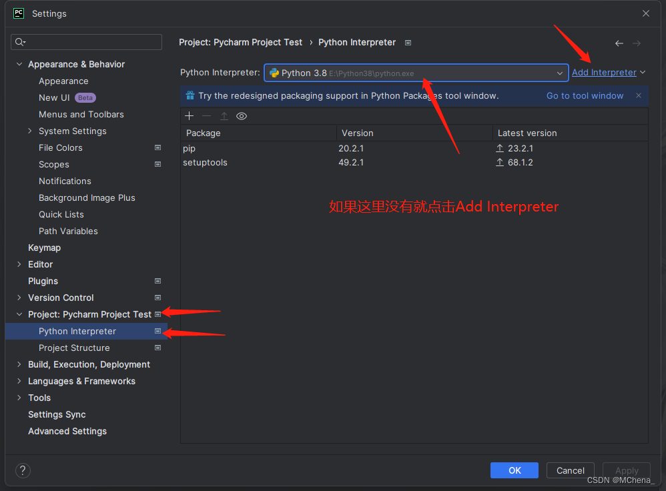
Task: Click the uninstall package minus icon
Action: 207,116
